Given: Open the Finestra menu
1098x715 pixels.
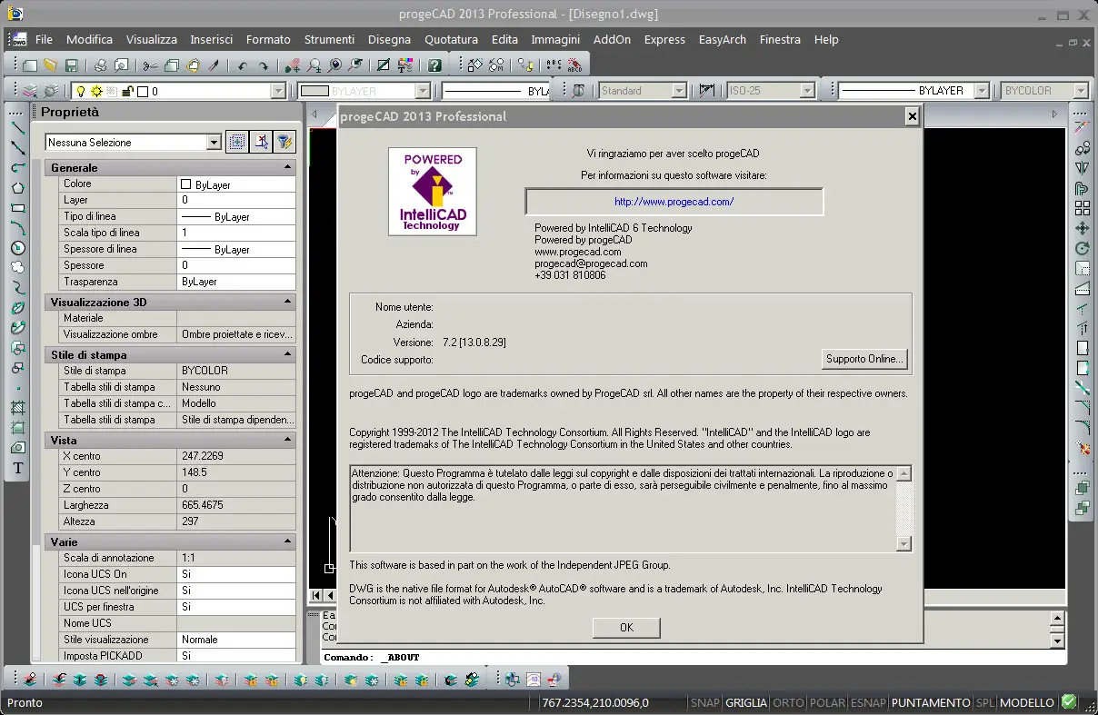Looking at the screenshot, I should (780, 39).
